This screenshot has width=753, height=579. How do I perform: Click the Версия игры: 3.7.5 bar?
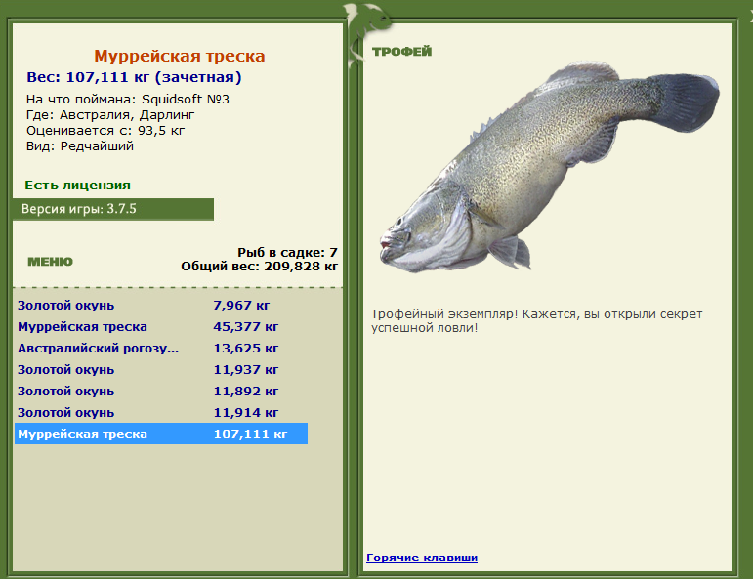point(113,209)
